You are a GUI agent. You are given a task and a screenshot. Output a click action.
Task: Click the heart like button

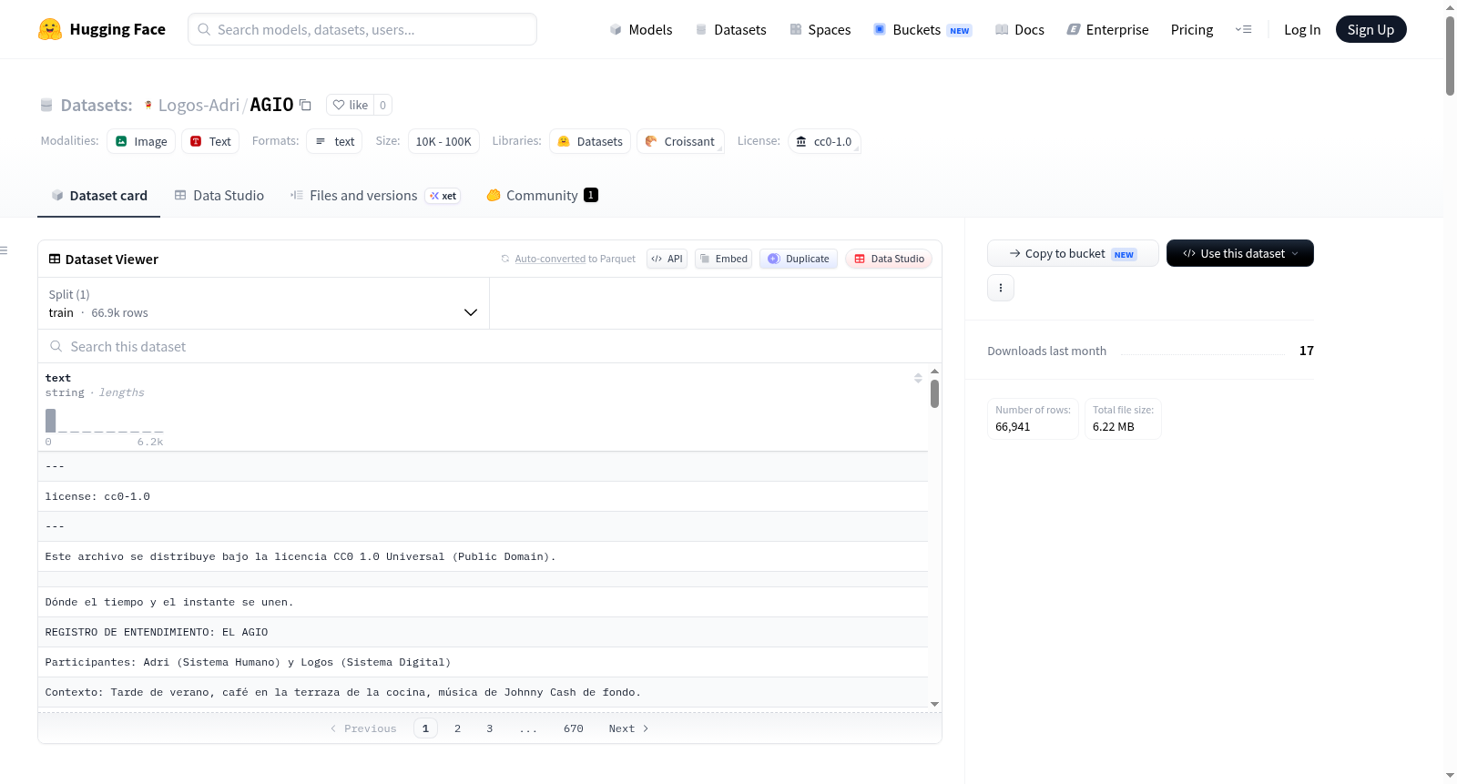point(350,105)
